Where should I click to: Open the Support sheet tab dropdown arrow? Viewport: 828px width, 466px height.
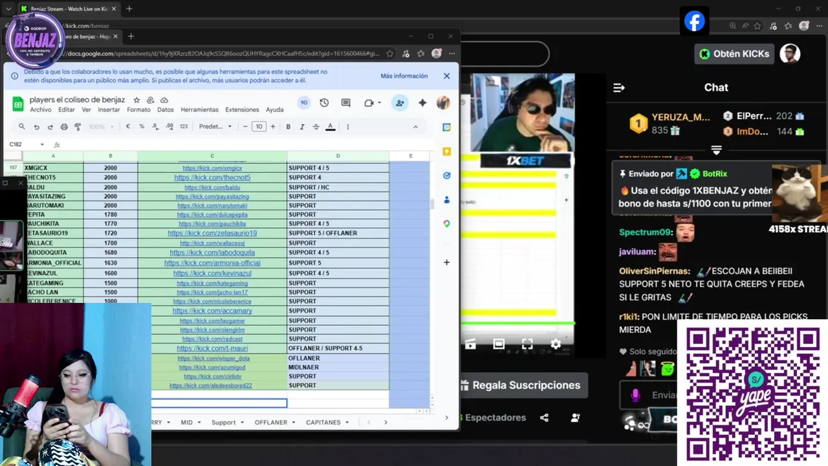242,423
